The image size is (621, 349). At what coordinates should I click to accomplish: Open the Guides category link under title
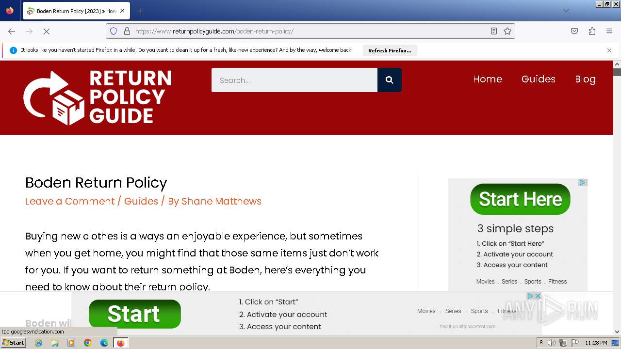[x=141, y=201]
